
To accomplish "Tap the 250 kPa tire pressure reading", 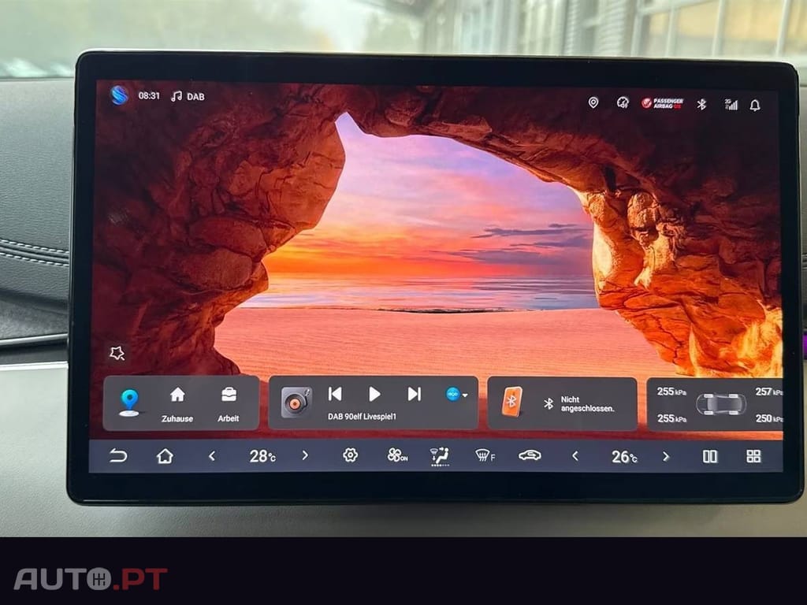I will (769, 419).
